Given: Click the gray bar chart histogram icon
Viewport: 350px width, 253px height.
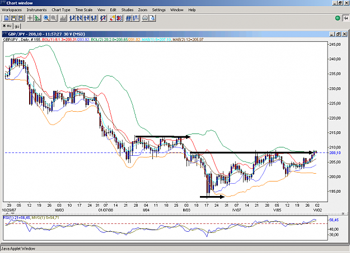Looking at the screenshot, I should coord(63,18).
